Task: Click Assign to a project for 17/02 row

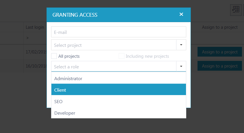Action: click(x=220, y=52)
